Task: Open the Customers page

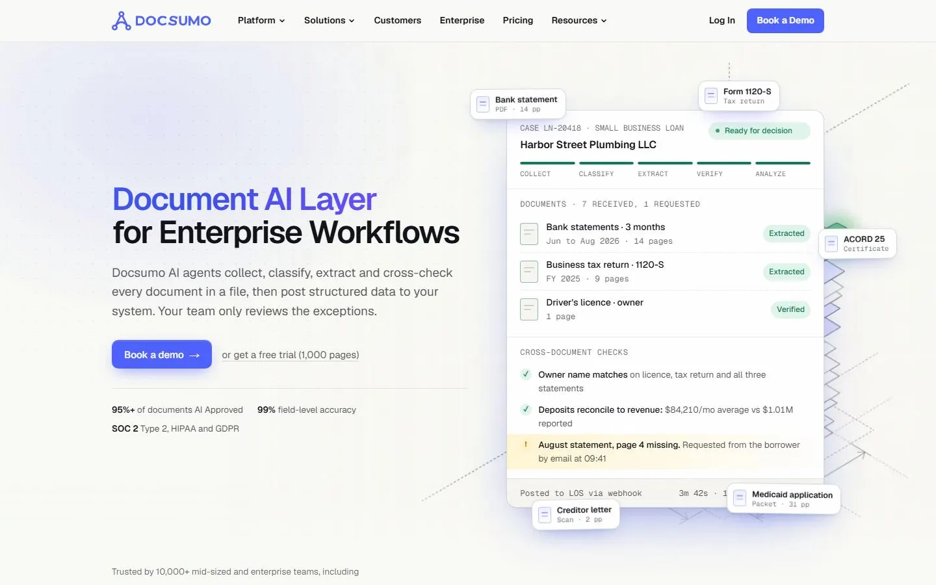Action: tap(397, 21)
